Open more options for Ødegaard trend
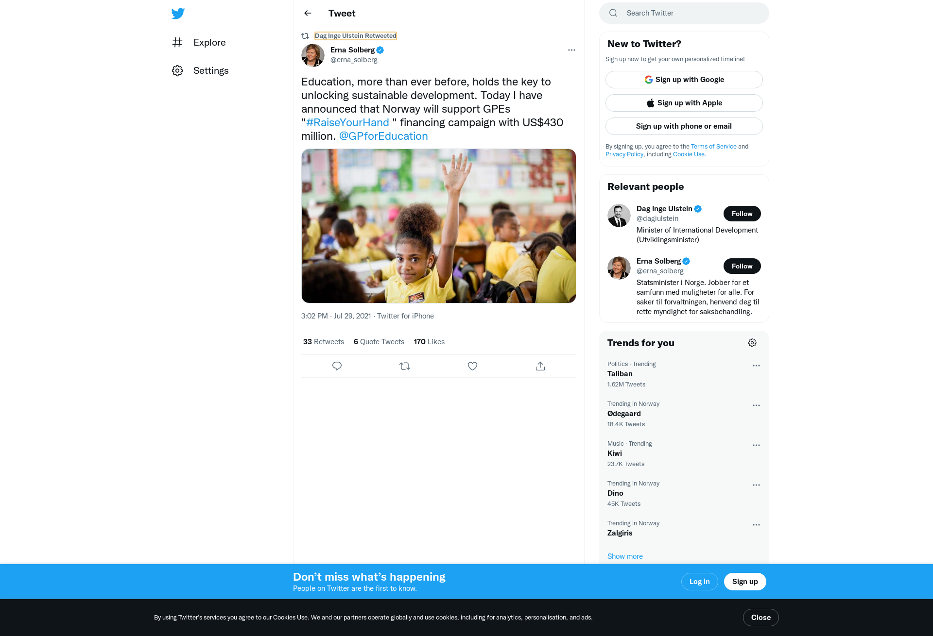 tap(756, 405)
